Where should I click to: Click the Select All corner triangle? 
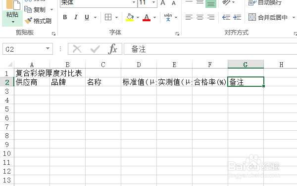pyautogui.click(x=10, y=65)
